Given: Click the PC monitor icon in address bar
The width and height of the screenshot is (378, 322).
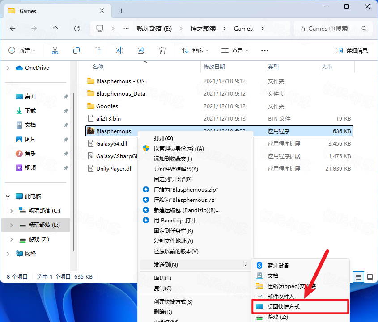Looking at the screenshot, I should tap(100, 29).
